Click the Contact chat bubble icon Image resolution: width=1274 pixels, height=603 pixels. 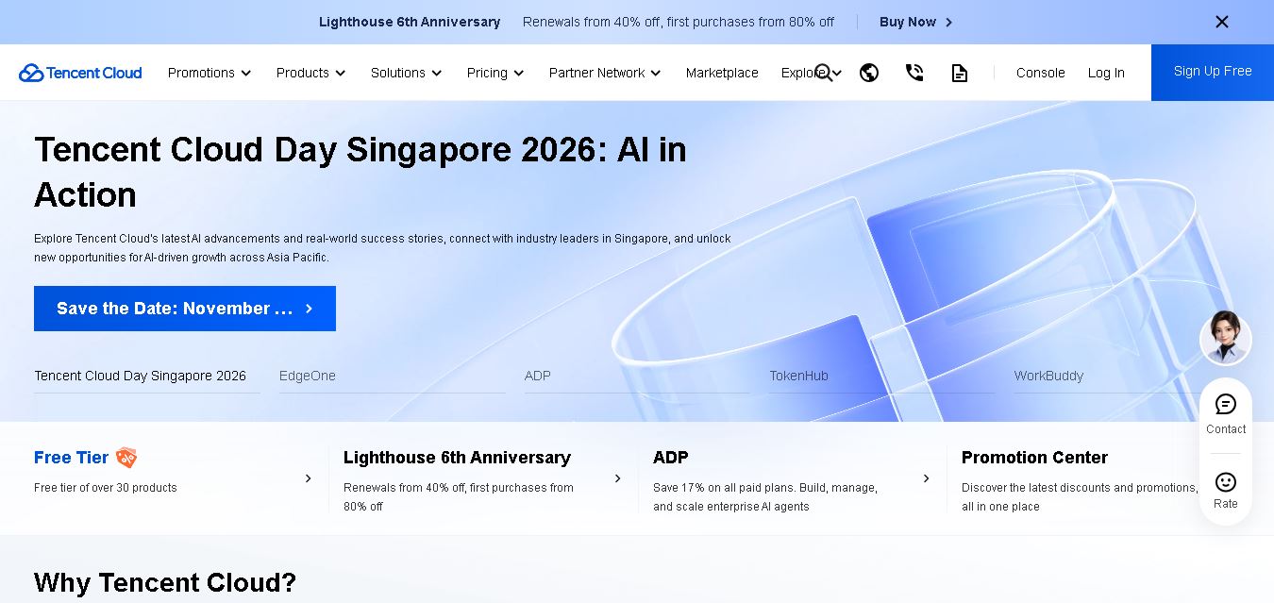click(x=1226, y=404)
